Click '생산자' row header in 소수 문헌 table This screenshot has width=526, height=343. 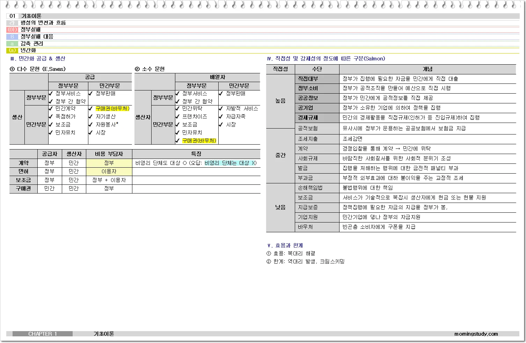coord(143,117)
